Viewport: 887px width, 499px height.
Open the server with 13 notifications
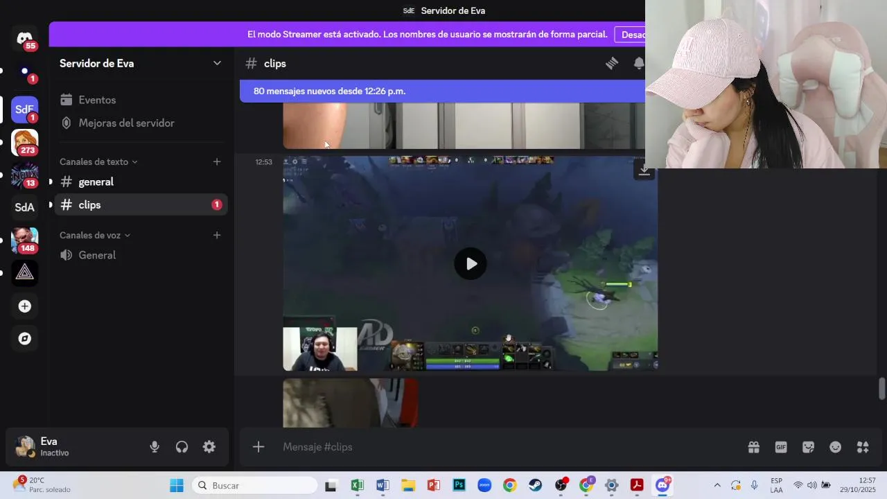coord(25,175)
